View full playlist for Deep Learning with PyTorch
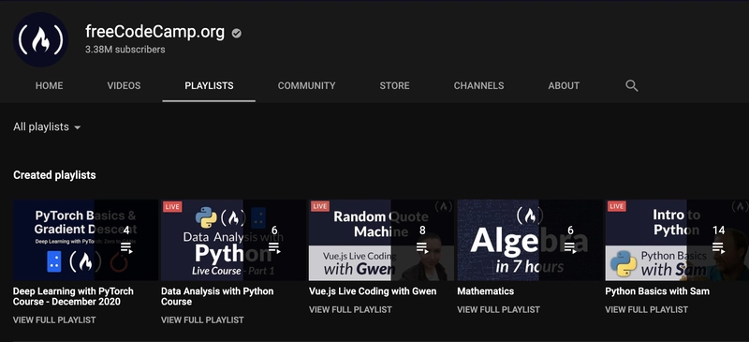This screenshot has width=749, height=342. [x=54, y=320]
